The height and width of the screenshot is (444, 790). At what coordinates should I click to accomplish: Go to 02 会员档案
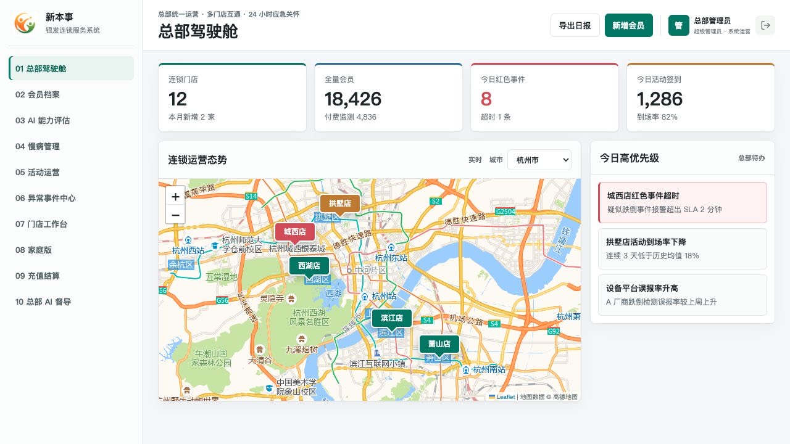(x=72, y=94)
